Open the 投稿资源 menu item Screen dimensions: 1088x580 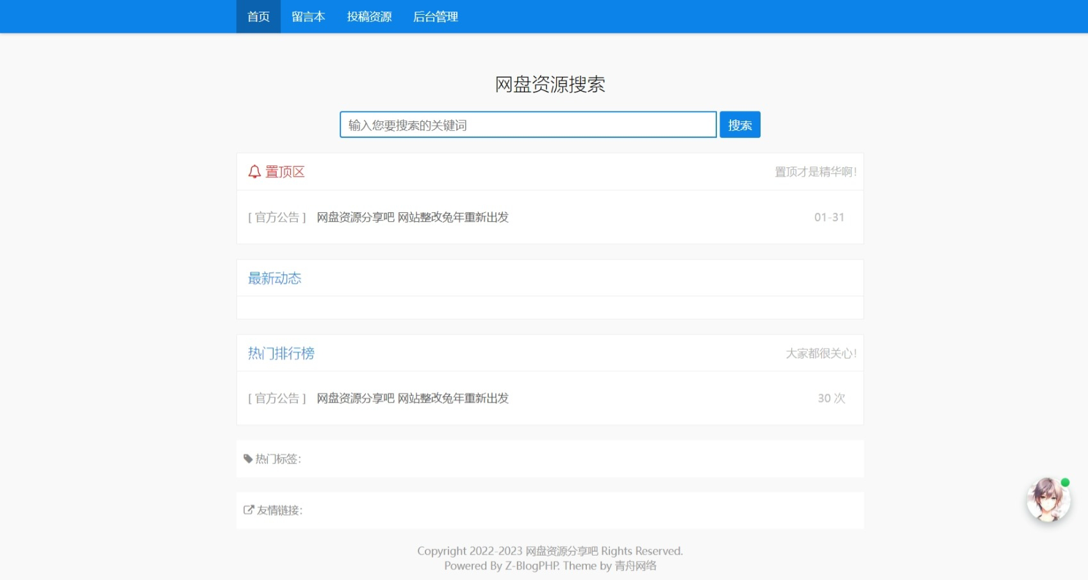click(x=368, y=17)
